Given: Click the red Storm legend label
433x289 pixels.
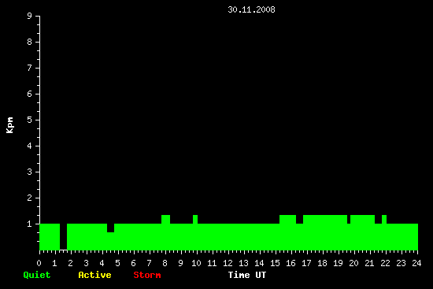Looking at the screenshot, I should pyautogui.click(x=147, y=275).
